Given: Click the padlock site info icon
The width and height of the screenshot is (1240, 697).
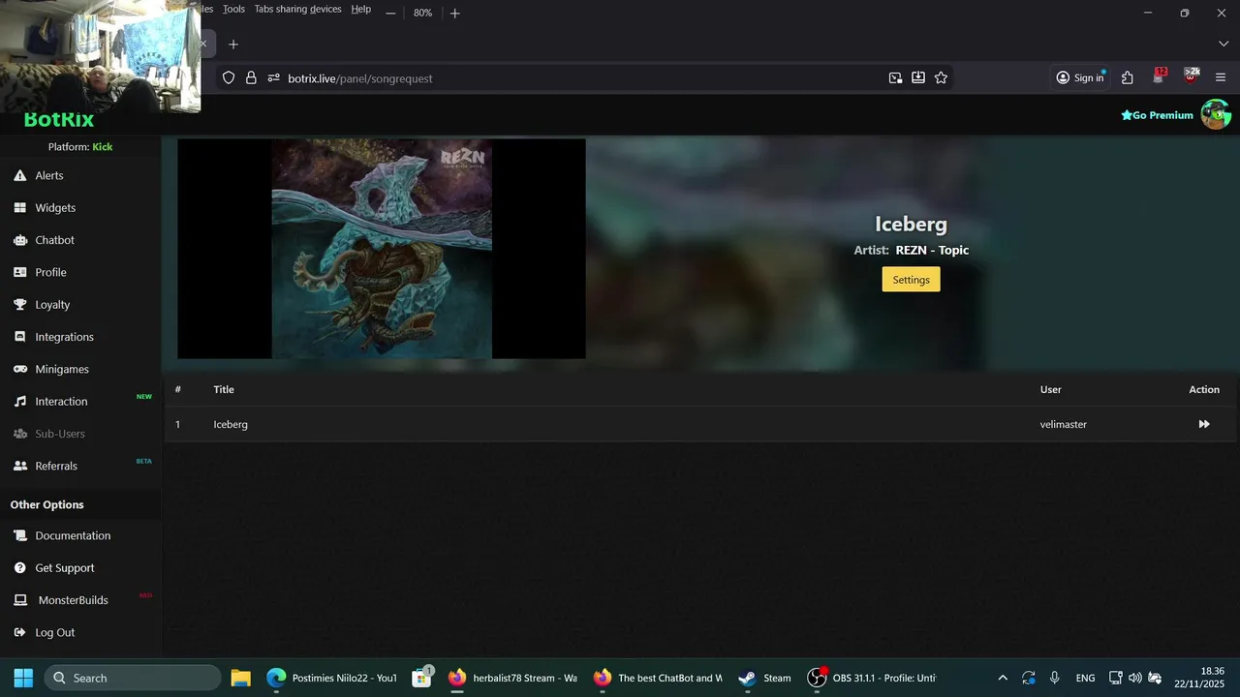Looking at the screenshot, I should 251,77.
